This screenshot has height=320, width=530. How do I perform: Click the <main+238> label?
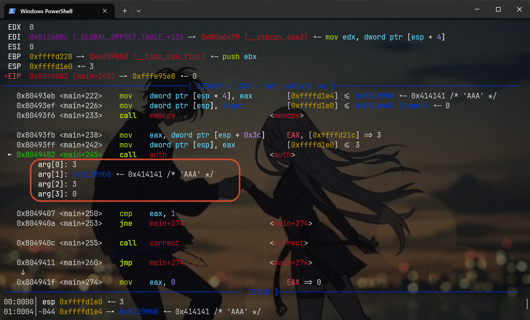pos(81,135)
